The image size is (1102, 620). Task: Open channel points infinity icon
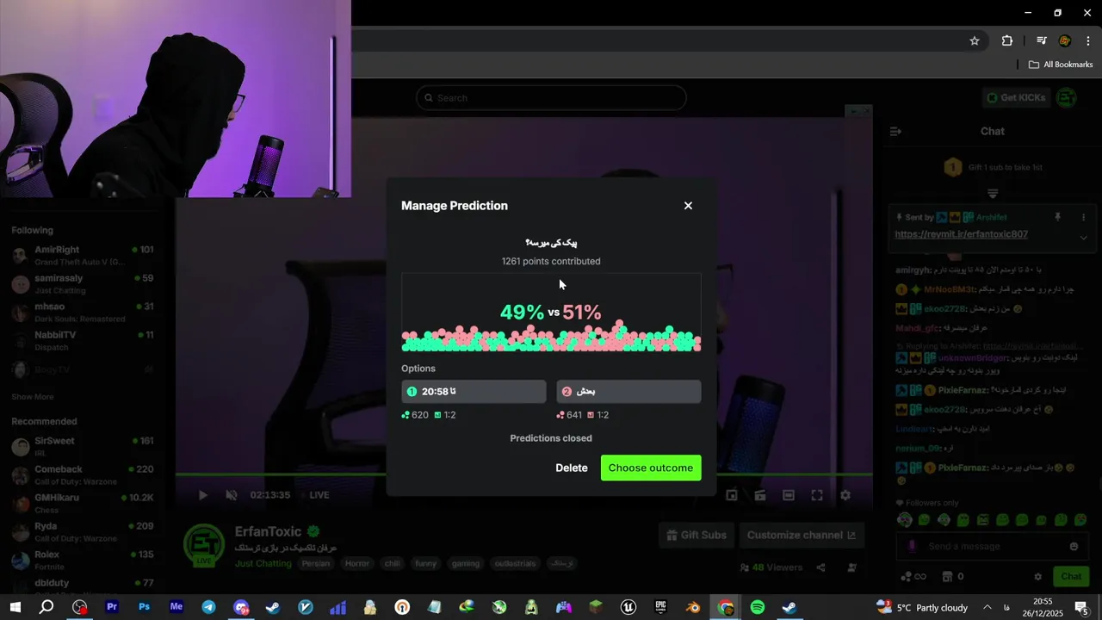pyautogui.click(x=913, y=576)
